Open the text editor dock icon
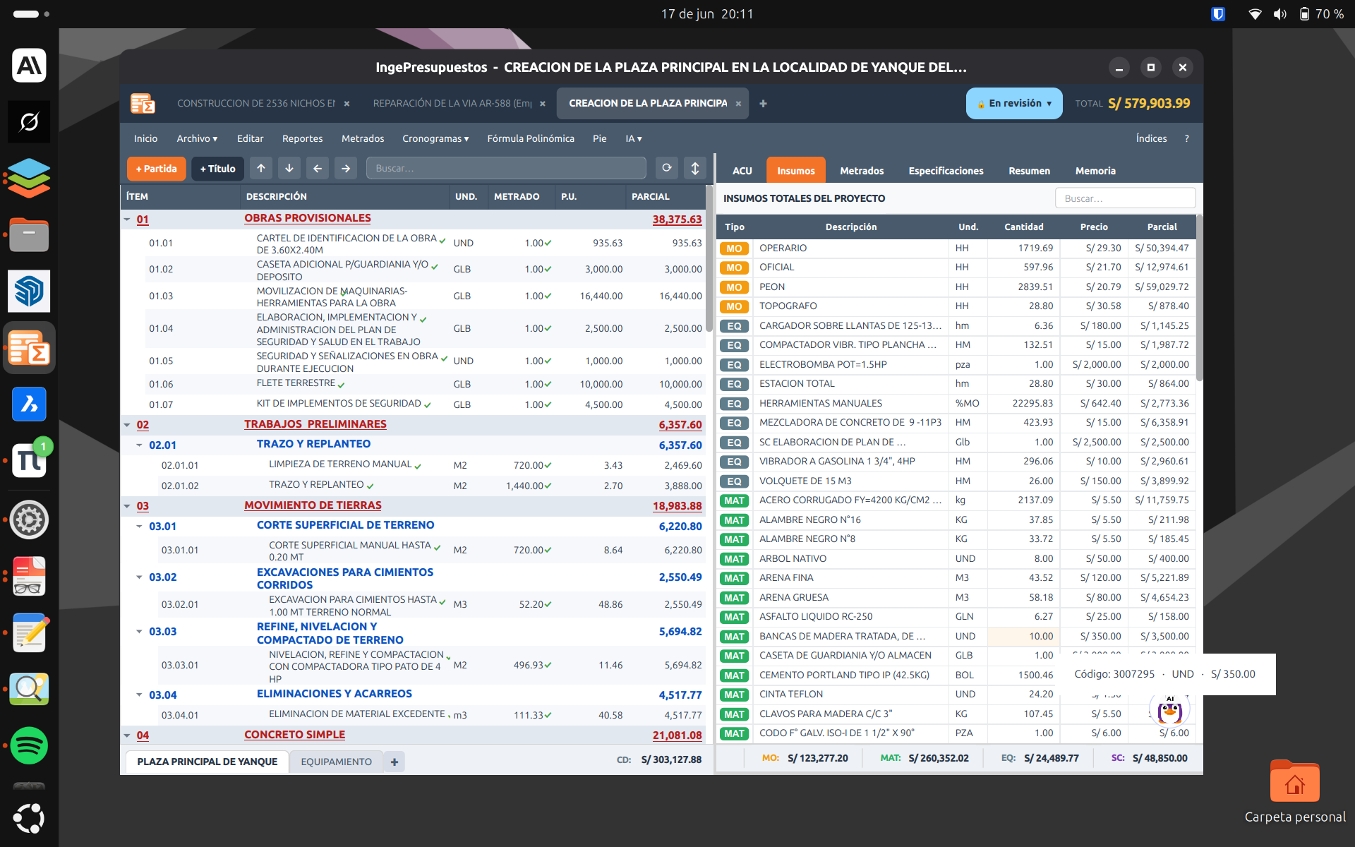Image resolution: width=1355 pixels, height=847 pixels. point(29,633)
